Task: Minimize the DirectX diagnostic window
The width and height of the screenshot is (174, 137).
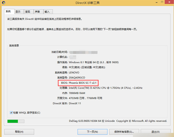Action: point(157,2)
